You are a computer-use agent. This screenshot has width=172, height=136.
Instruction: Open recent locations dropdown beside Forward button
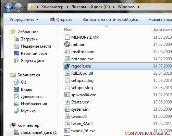(x=25, y=7)
